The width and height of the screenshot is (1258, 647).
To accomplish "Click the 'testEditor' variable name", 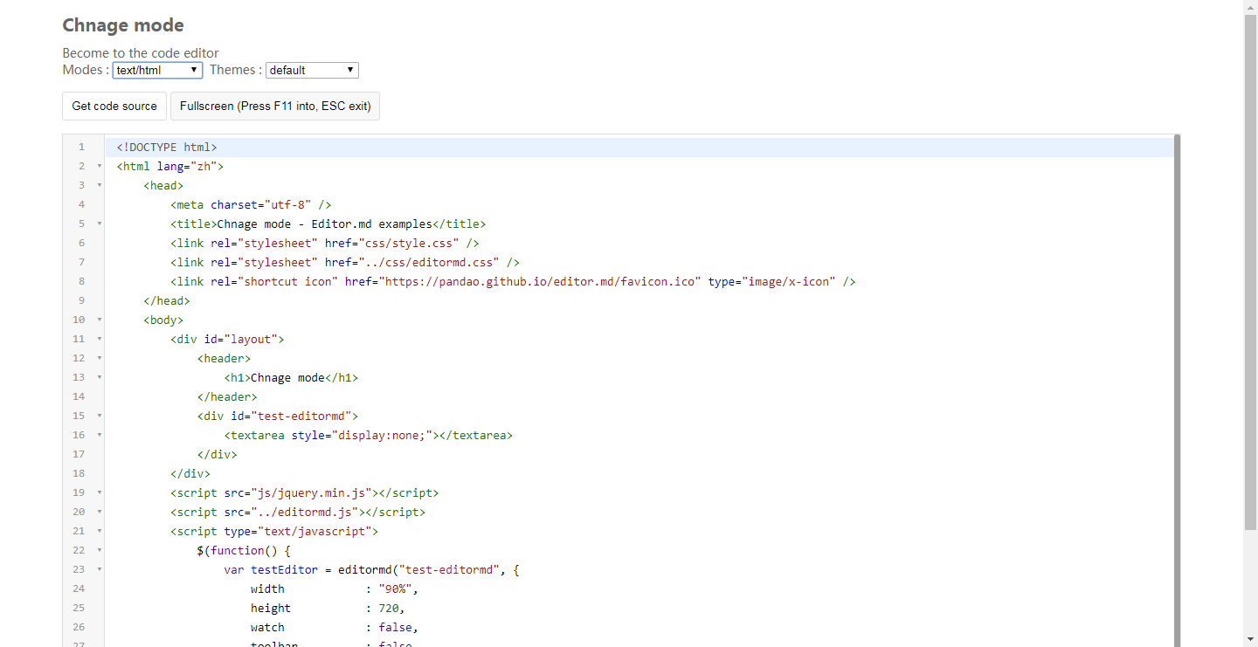I will [284, 569].
